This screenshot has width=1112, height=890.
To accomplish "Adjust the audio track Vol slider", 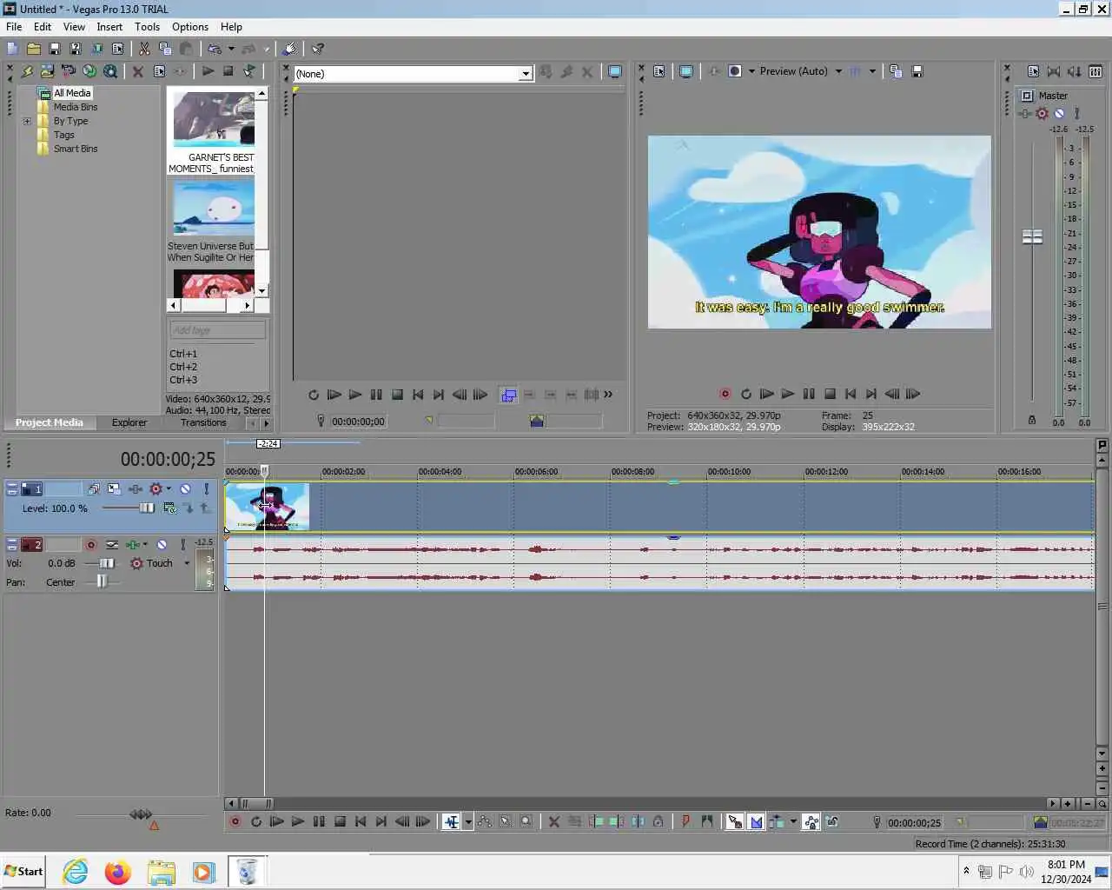I will tap(106, 563).
